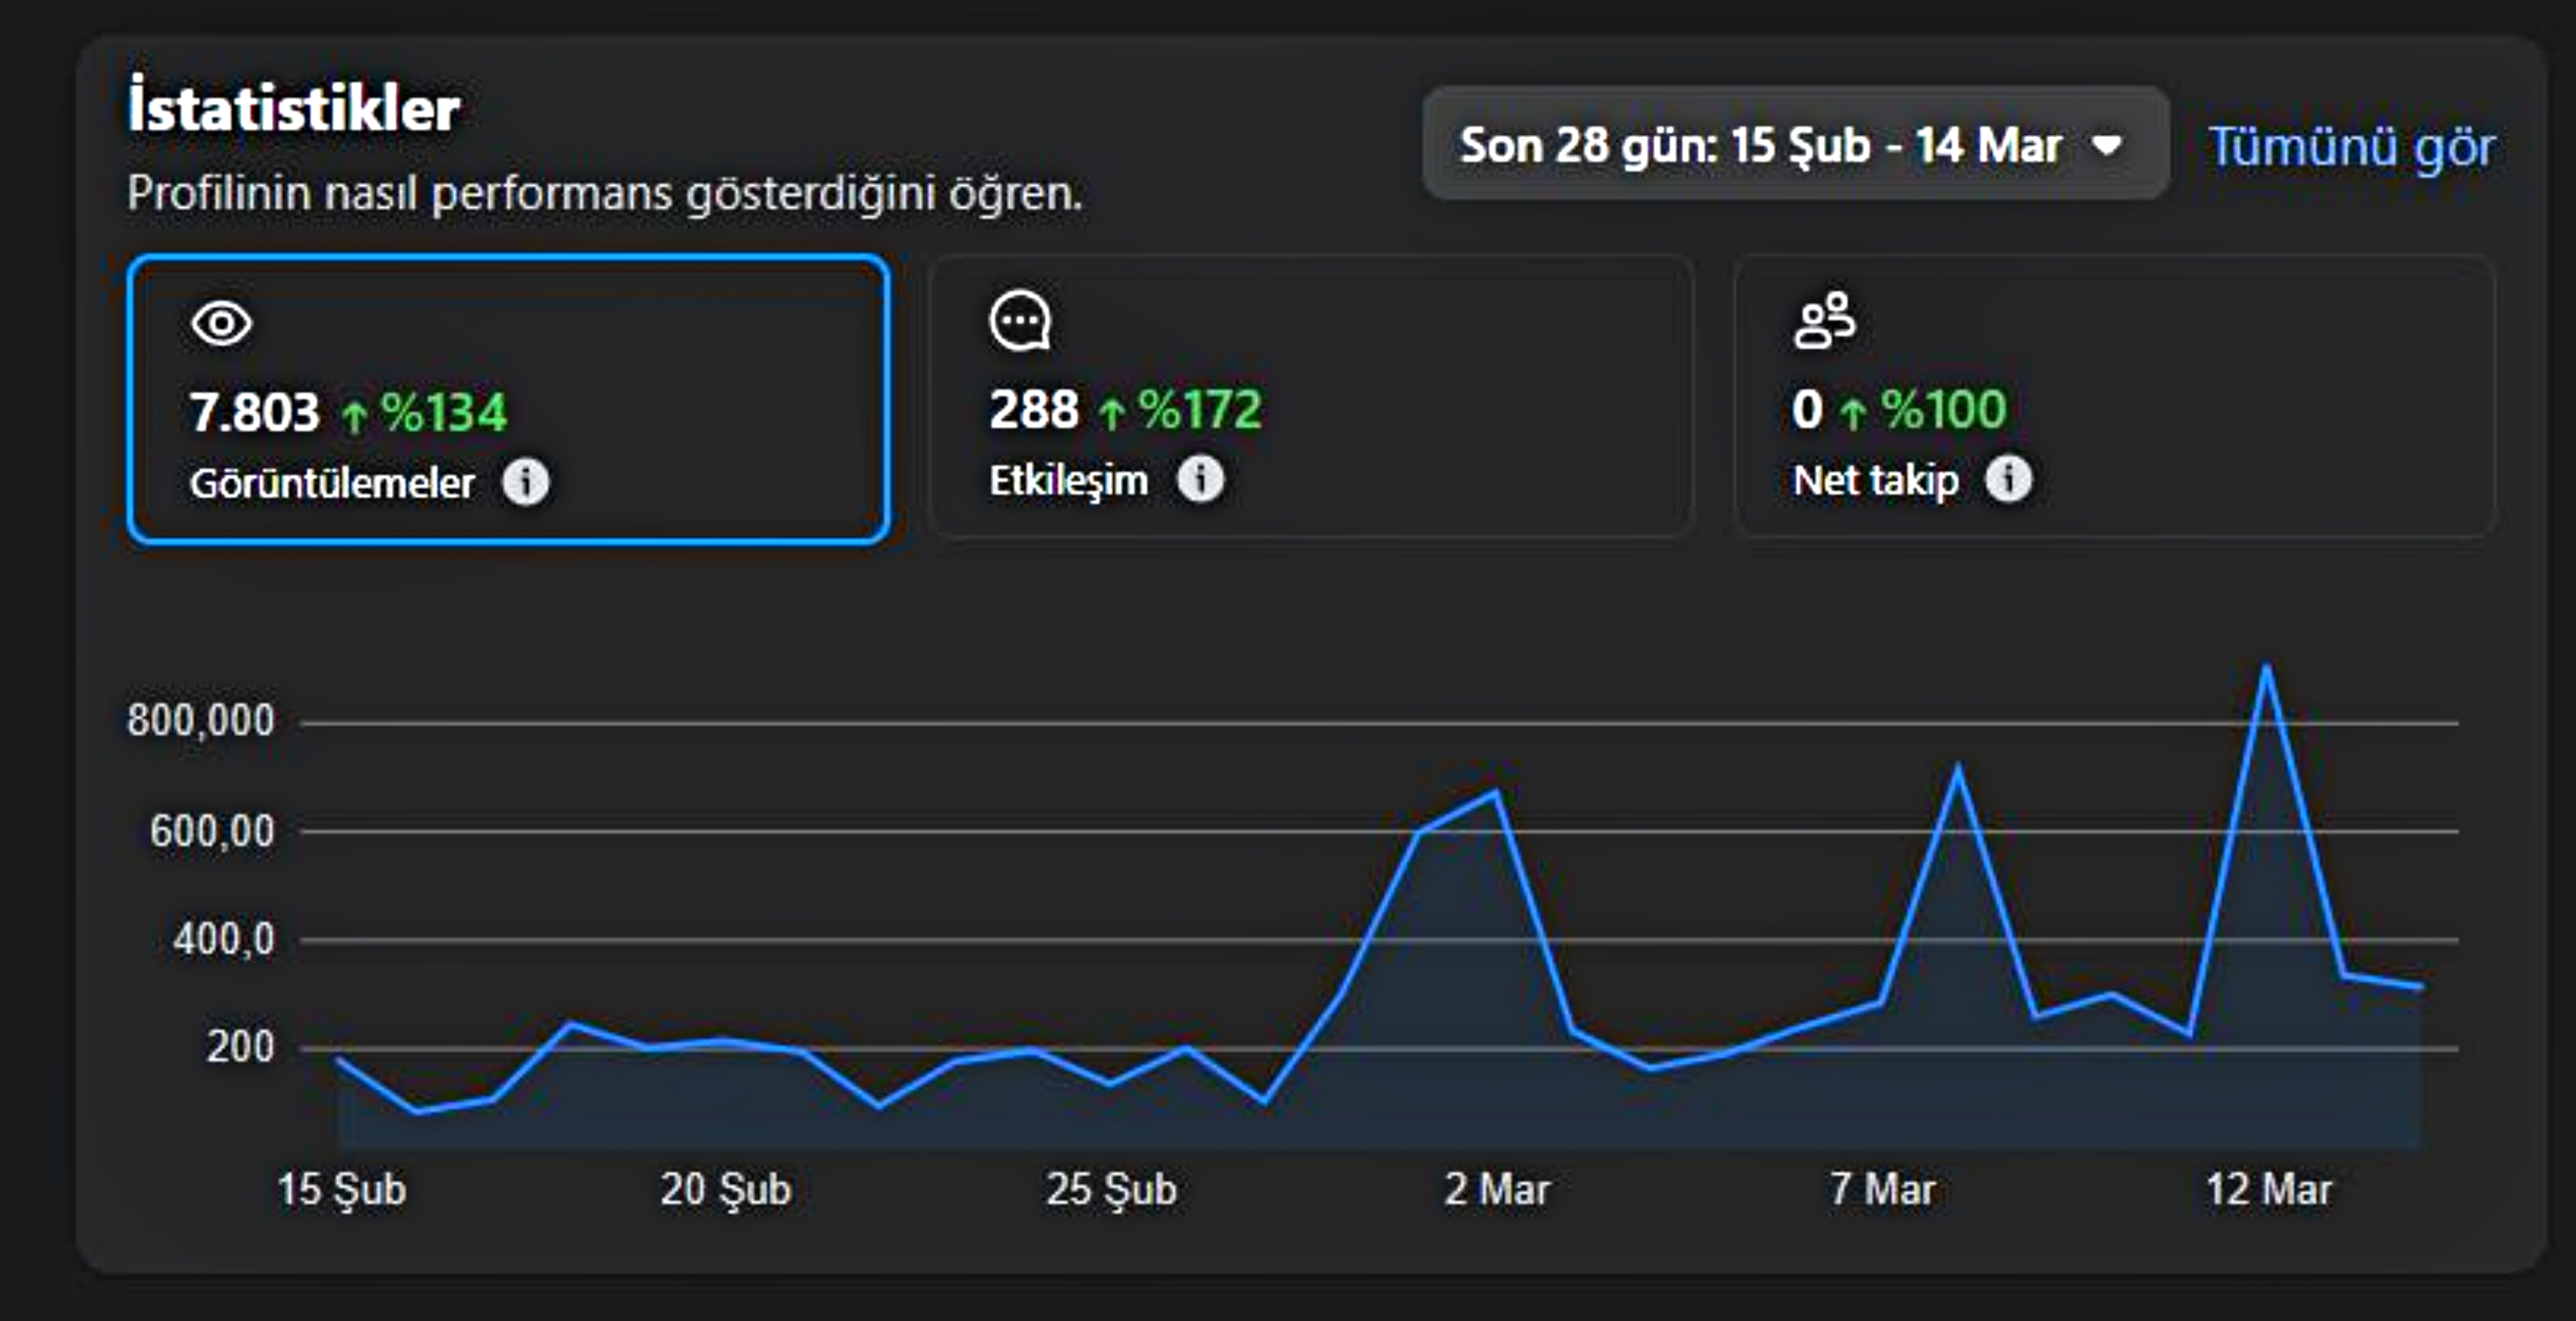Screen dimensions: 2576x1321
Task: Open the Tümünü gör link
Action: 2351,147
